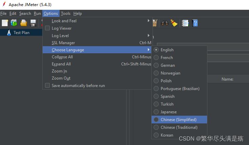The image size is (249, 145).
Task: Select the Chinese (Simplified) language option
Action: coord(178,120)
